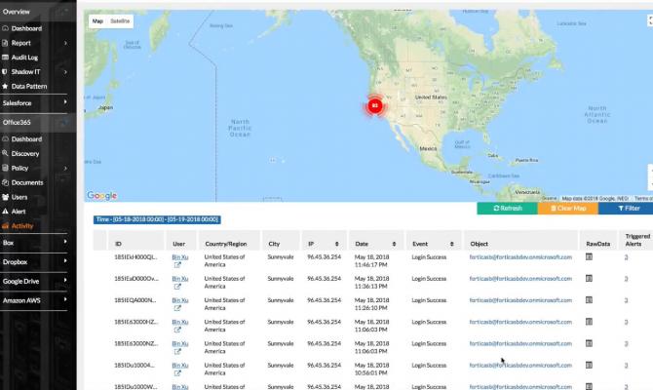Click the Google logo on map

(x=102, y=195)
